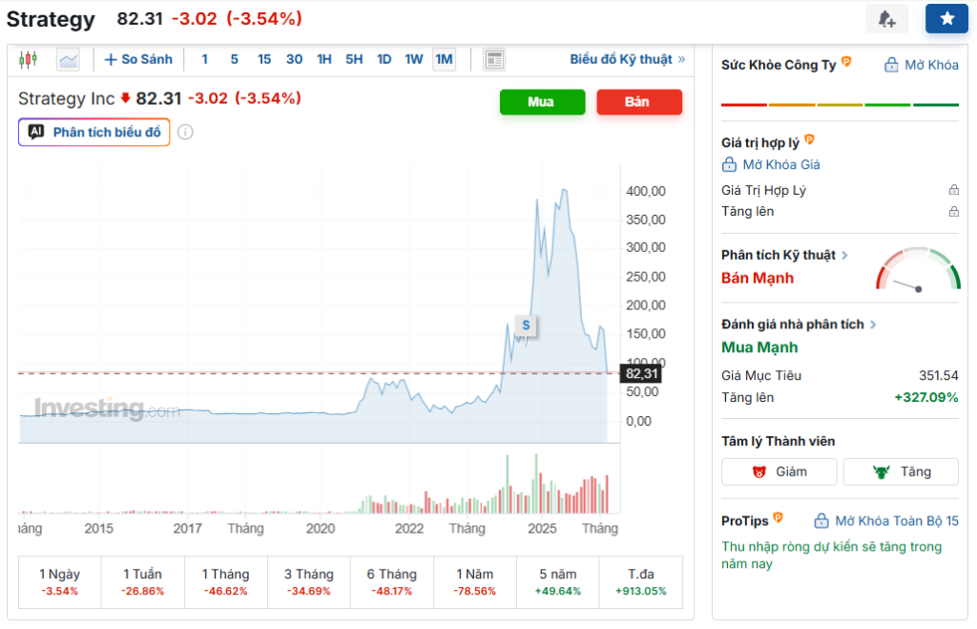Vote Tăng bullish sentiment
977x629 pixels.
tap(901, 472)
